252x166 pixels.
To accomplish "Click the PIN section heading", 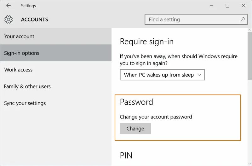I will [126, 155].
